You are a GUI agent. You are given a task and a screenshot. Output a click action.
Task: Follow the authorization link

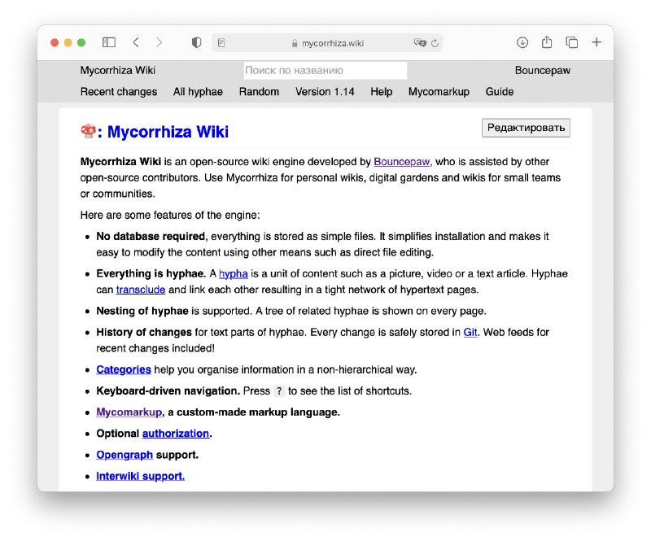[176, 433]
